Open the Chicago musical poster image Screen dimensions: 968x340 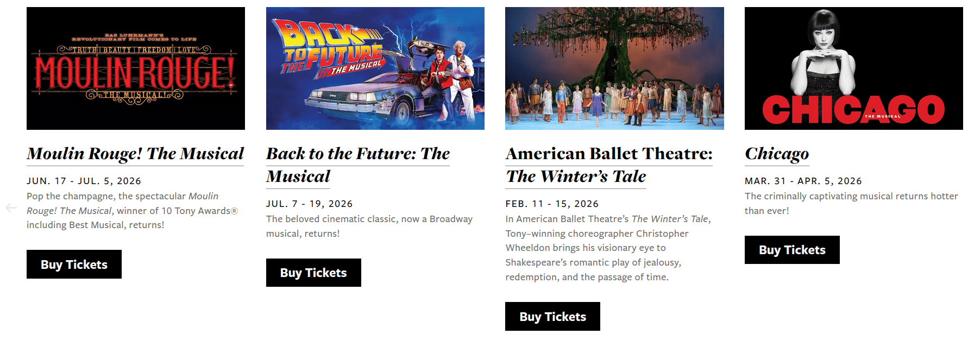853,68
